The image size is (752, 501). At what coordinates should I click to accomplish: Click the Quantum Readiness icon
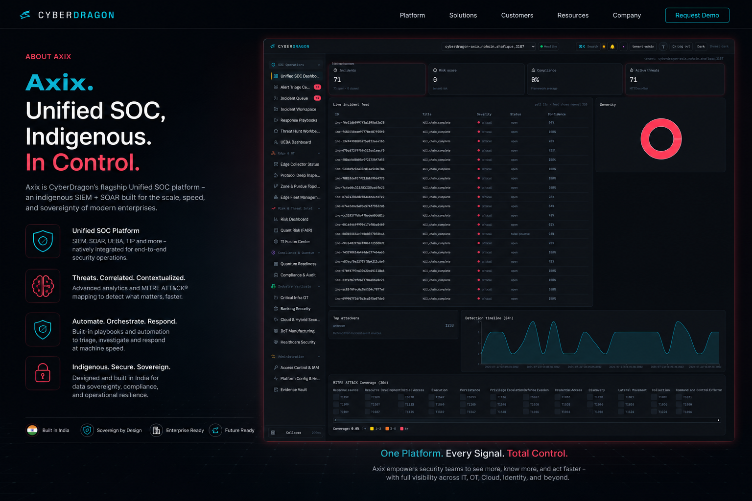276,264
